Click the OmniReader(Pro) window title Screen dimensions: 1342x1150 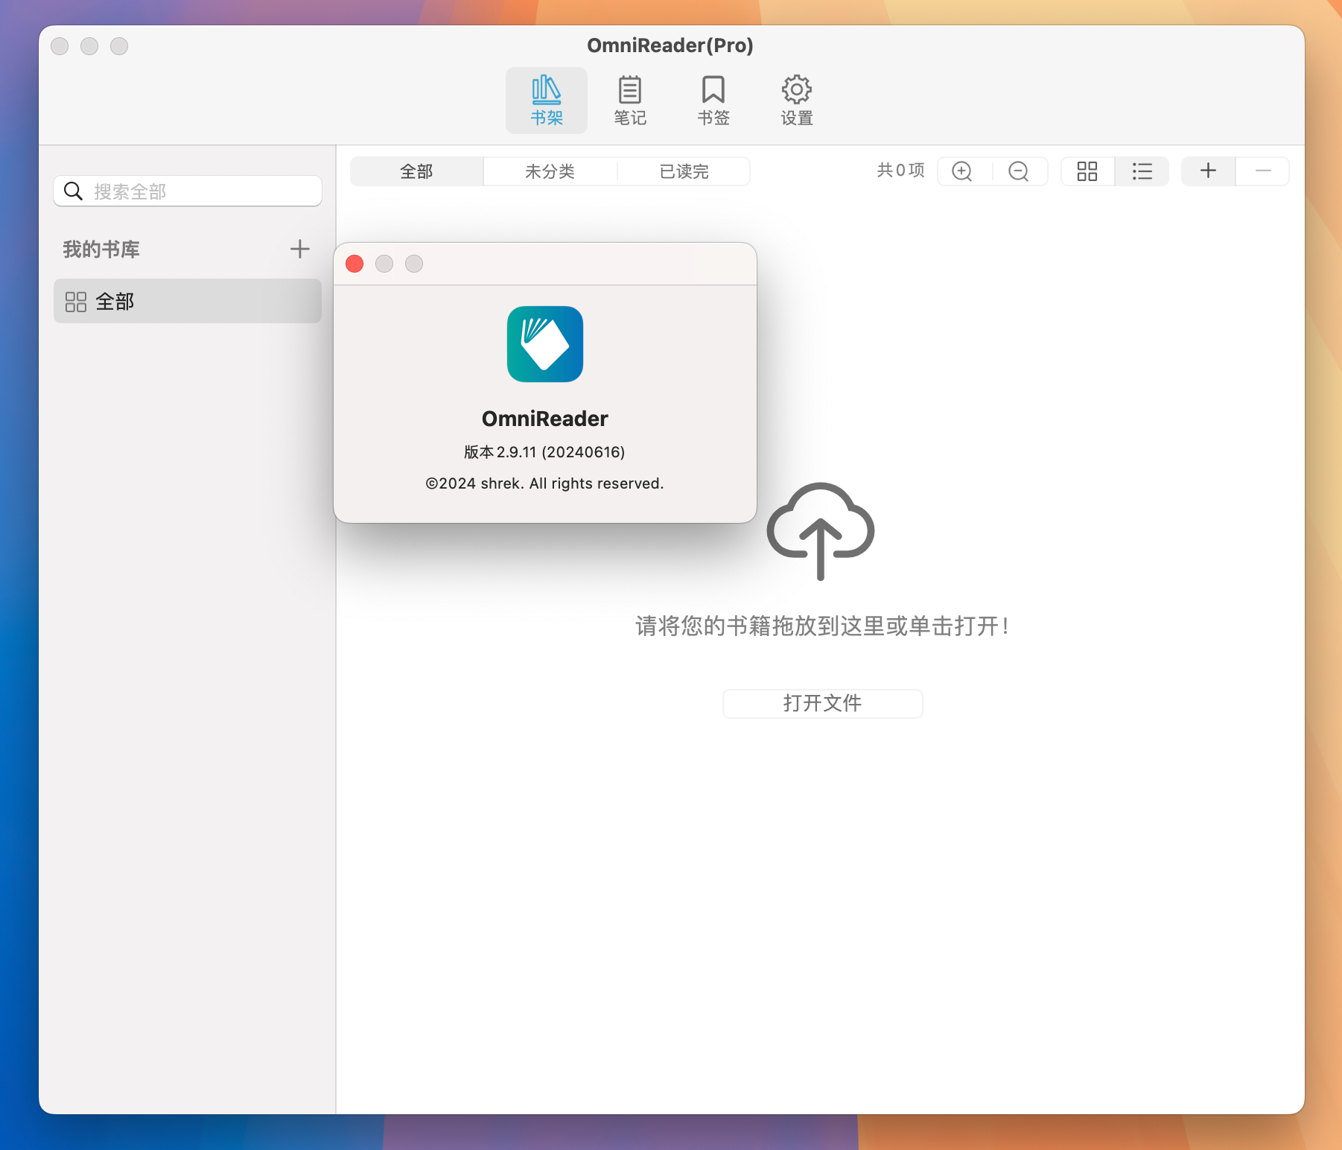click(670, 45)
